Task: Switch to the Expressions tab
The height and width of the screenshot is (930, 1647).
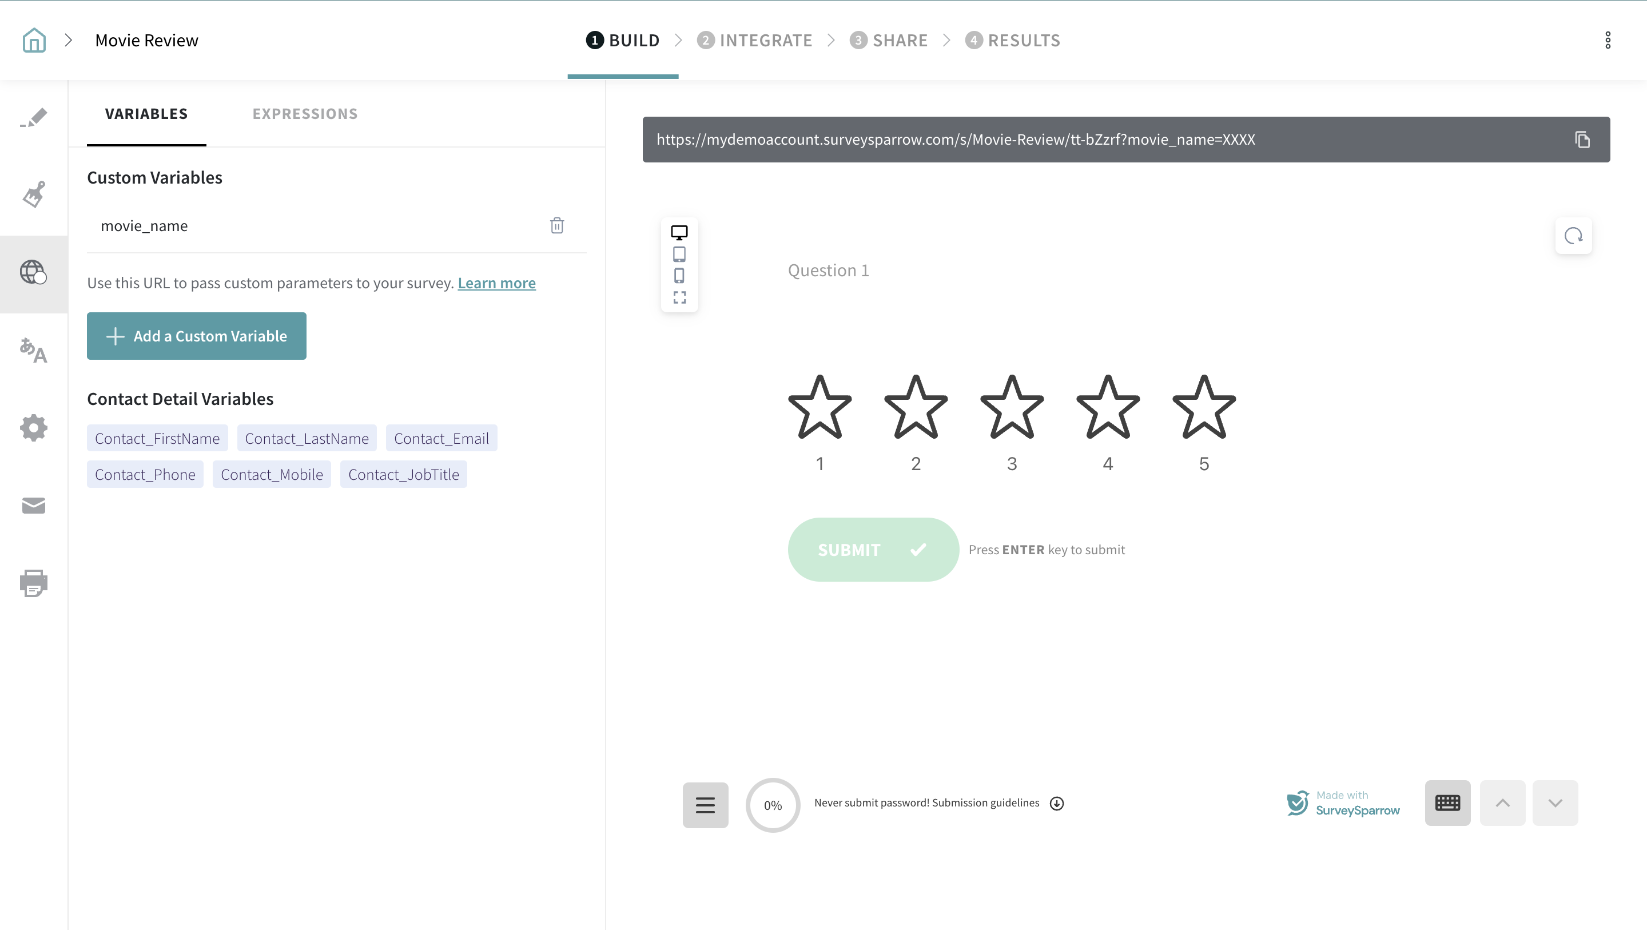Action: pos(305,114)
